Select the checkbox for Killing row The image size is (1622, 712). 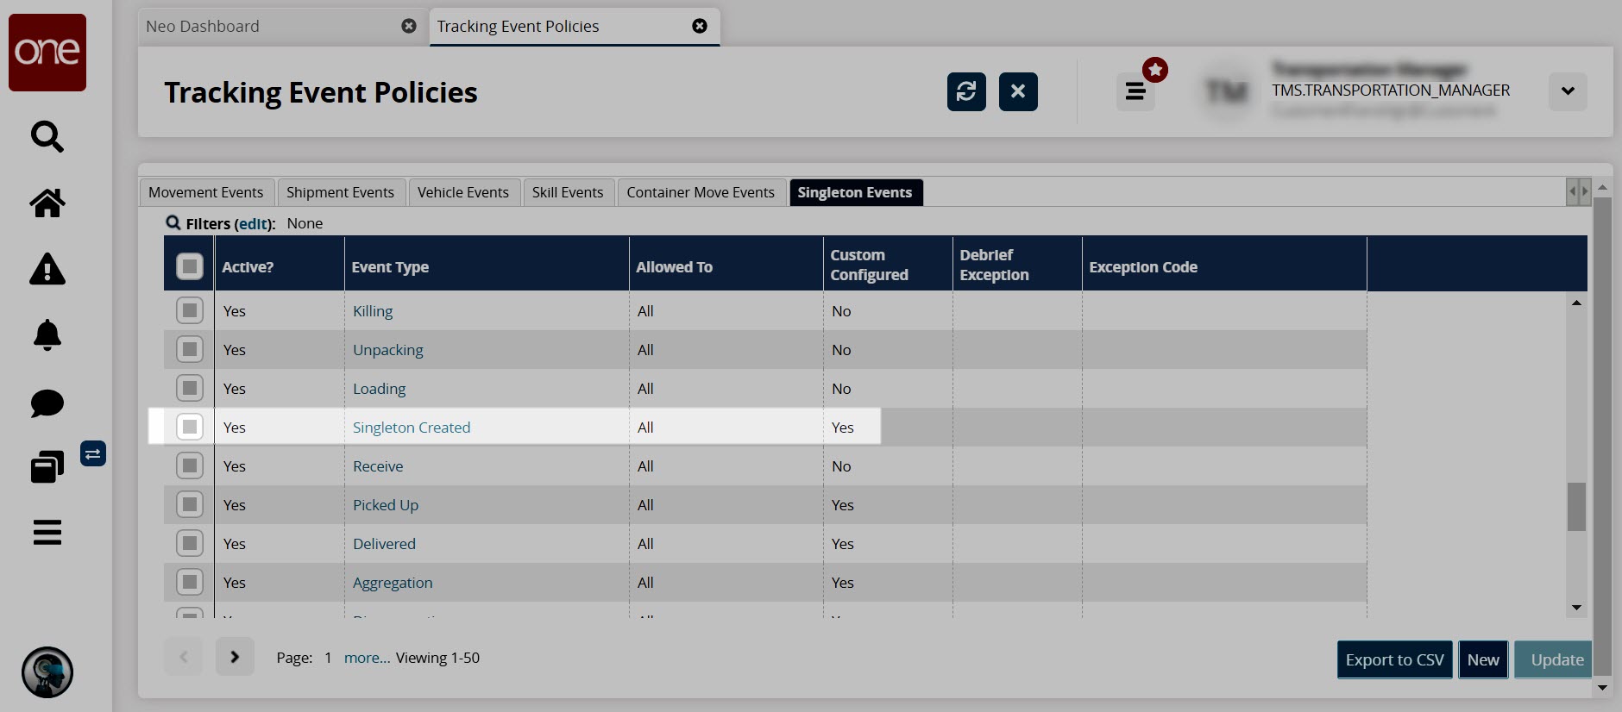pyautogui.click(x=190, y=310)
